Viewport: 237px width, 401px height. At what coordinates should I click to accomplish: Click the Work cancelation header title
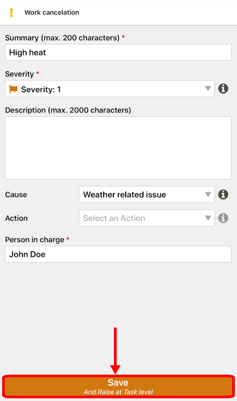point(52,12)
